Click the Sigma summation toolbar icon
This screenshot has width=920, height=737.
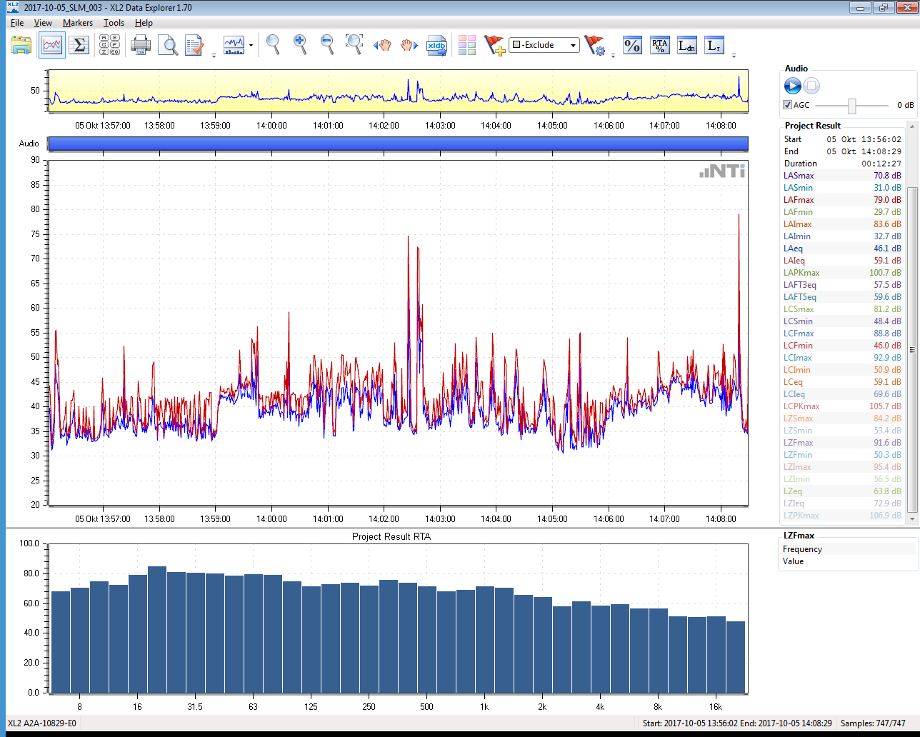point(80,46)
